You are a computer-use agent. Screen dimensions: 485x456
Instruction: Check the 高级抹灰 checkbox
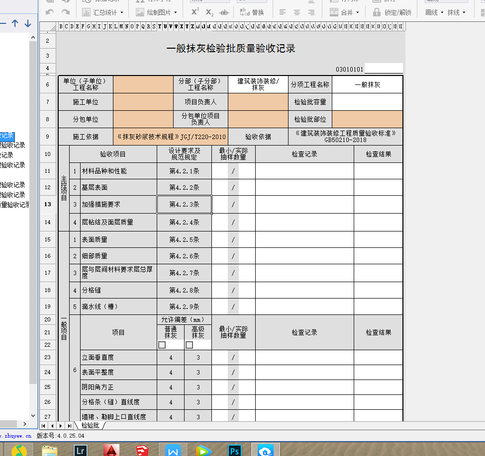pos(189,345)
